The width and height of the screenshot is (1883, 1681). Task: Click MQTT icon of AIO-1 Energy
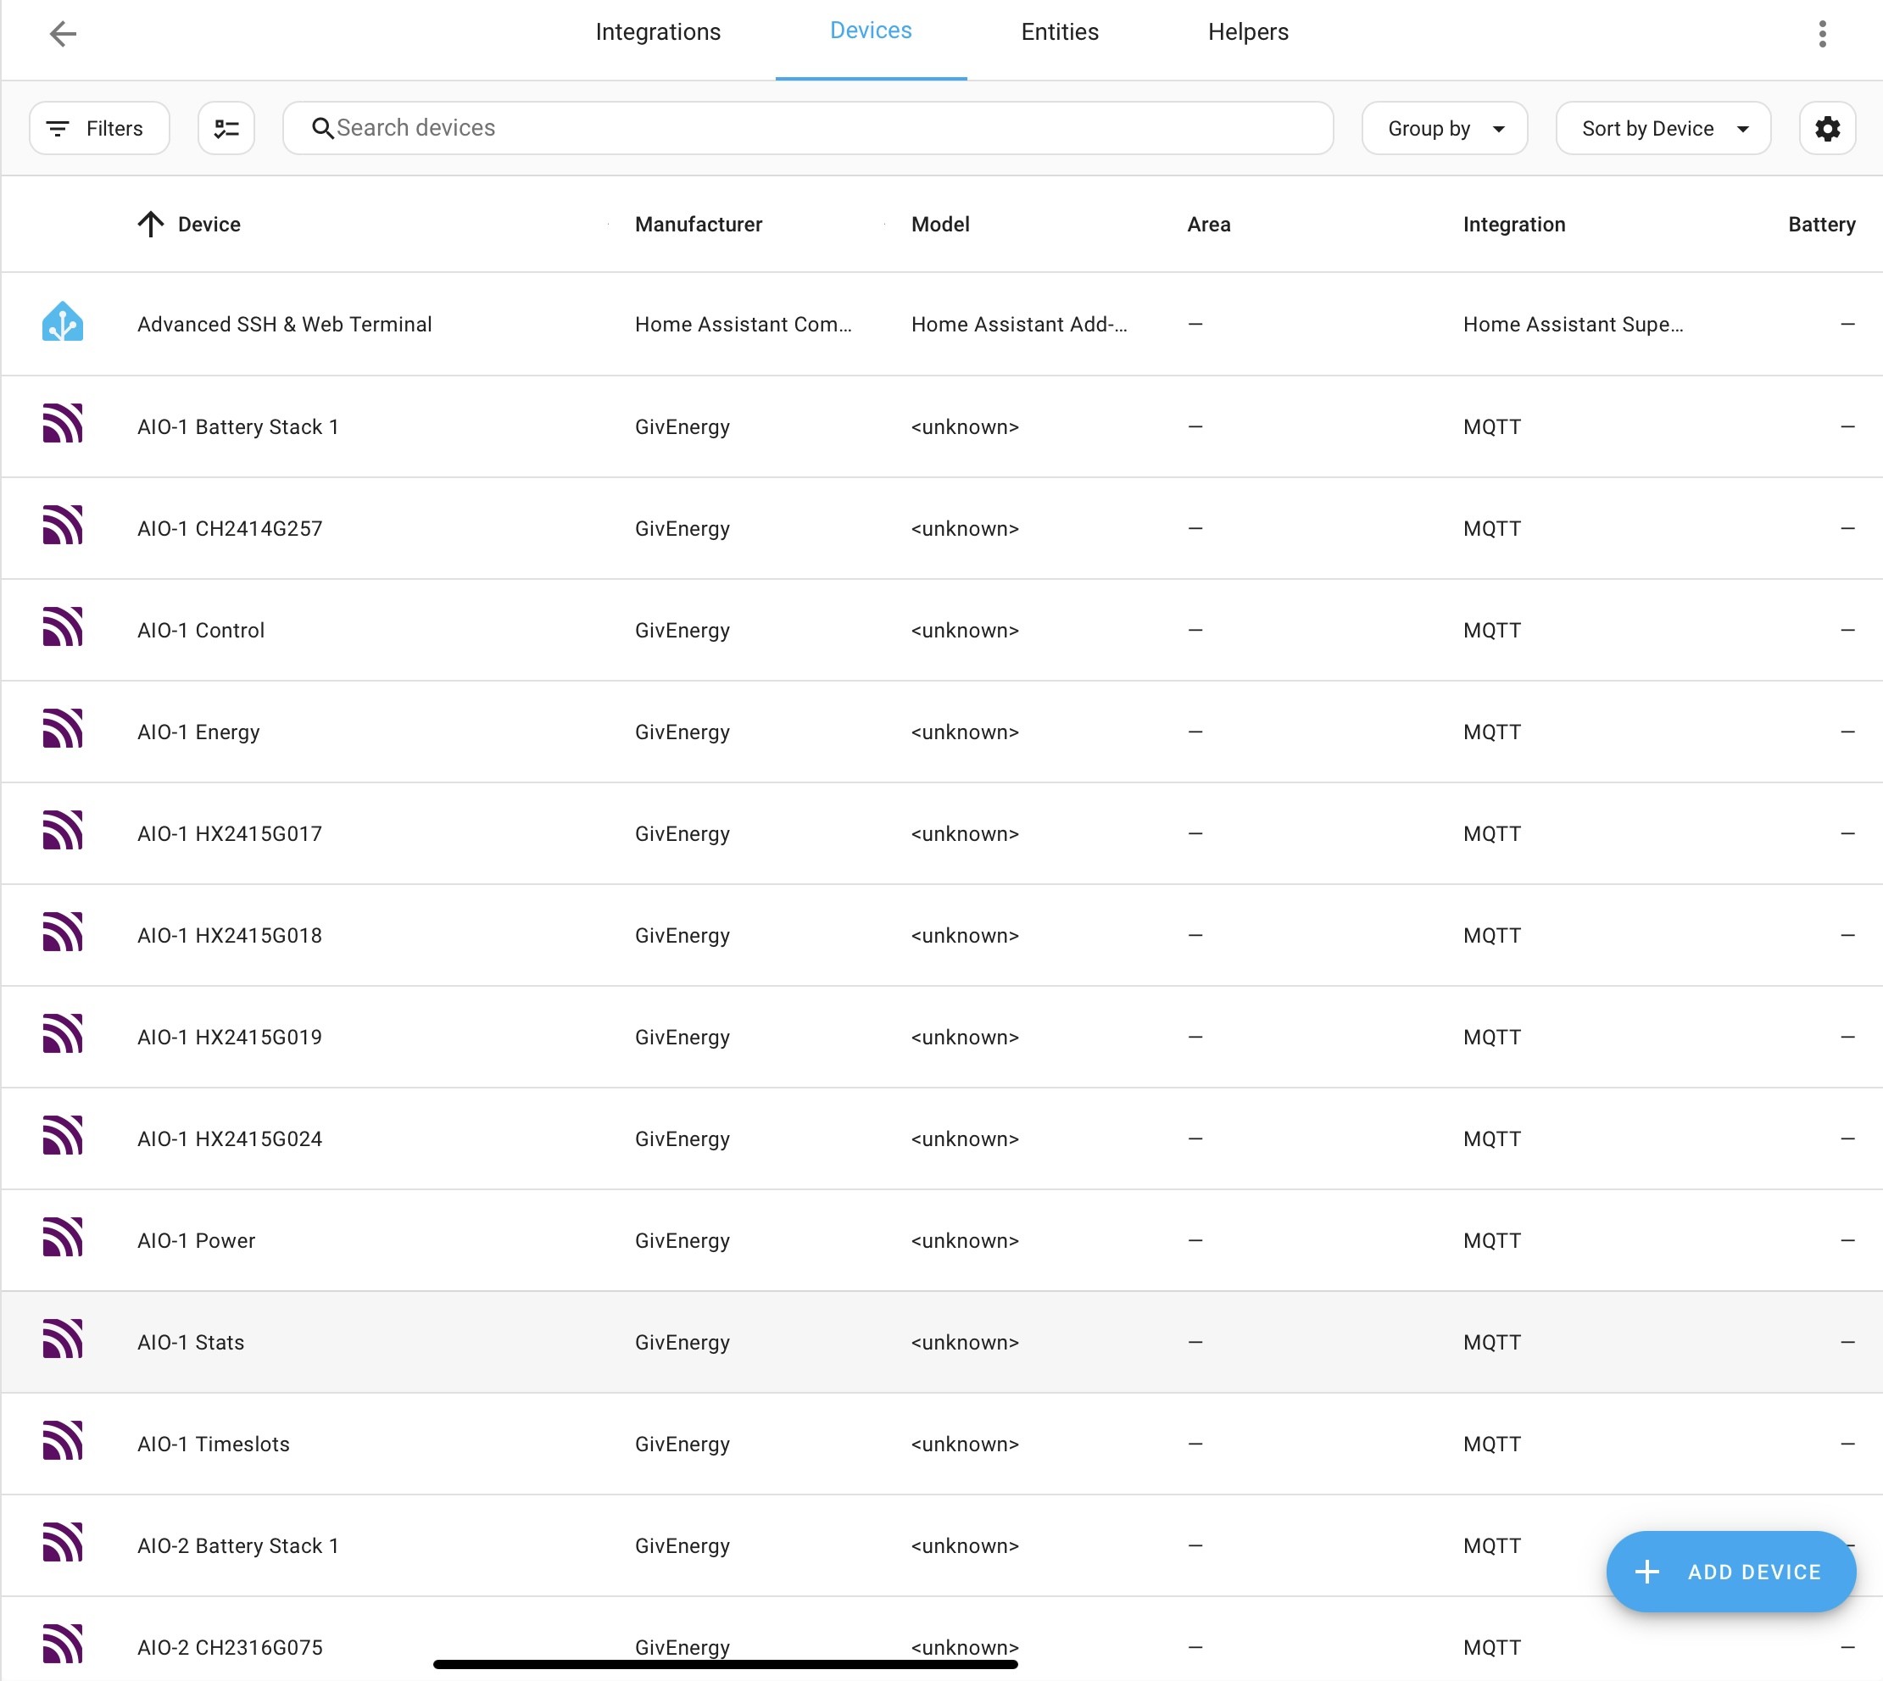point(63,729)
